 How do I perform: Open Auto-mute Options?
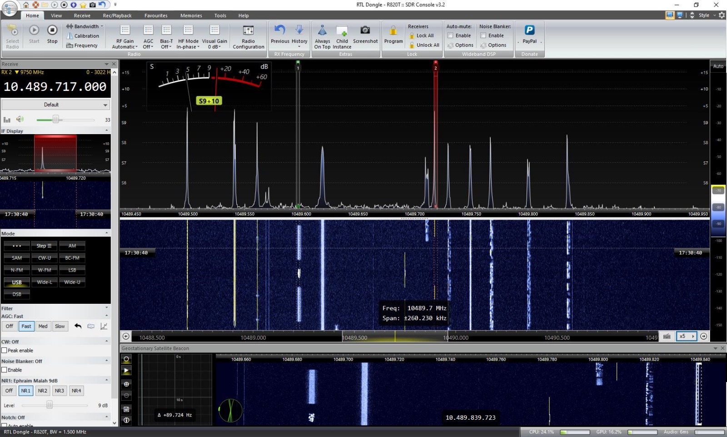pos(461,45)
